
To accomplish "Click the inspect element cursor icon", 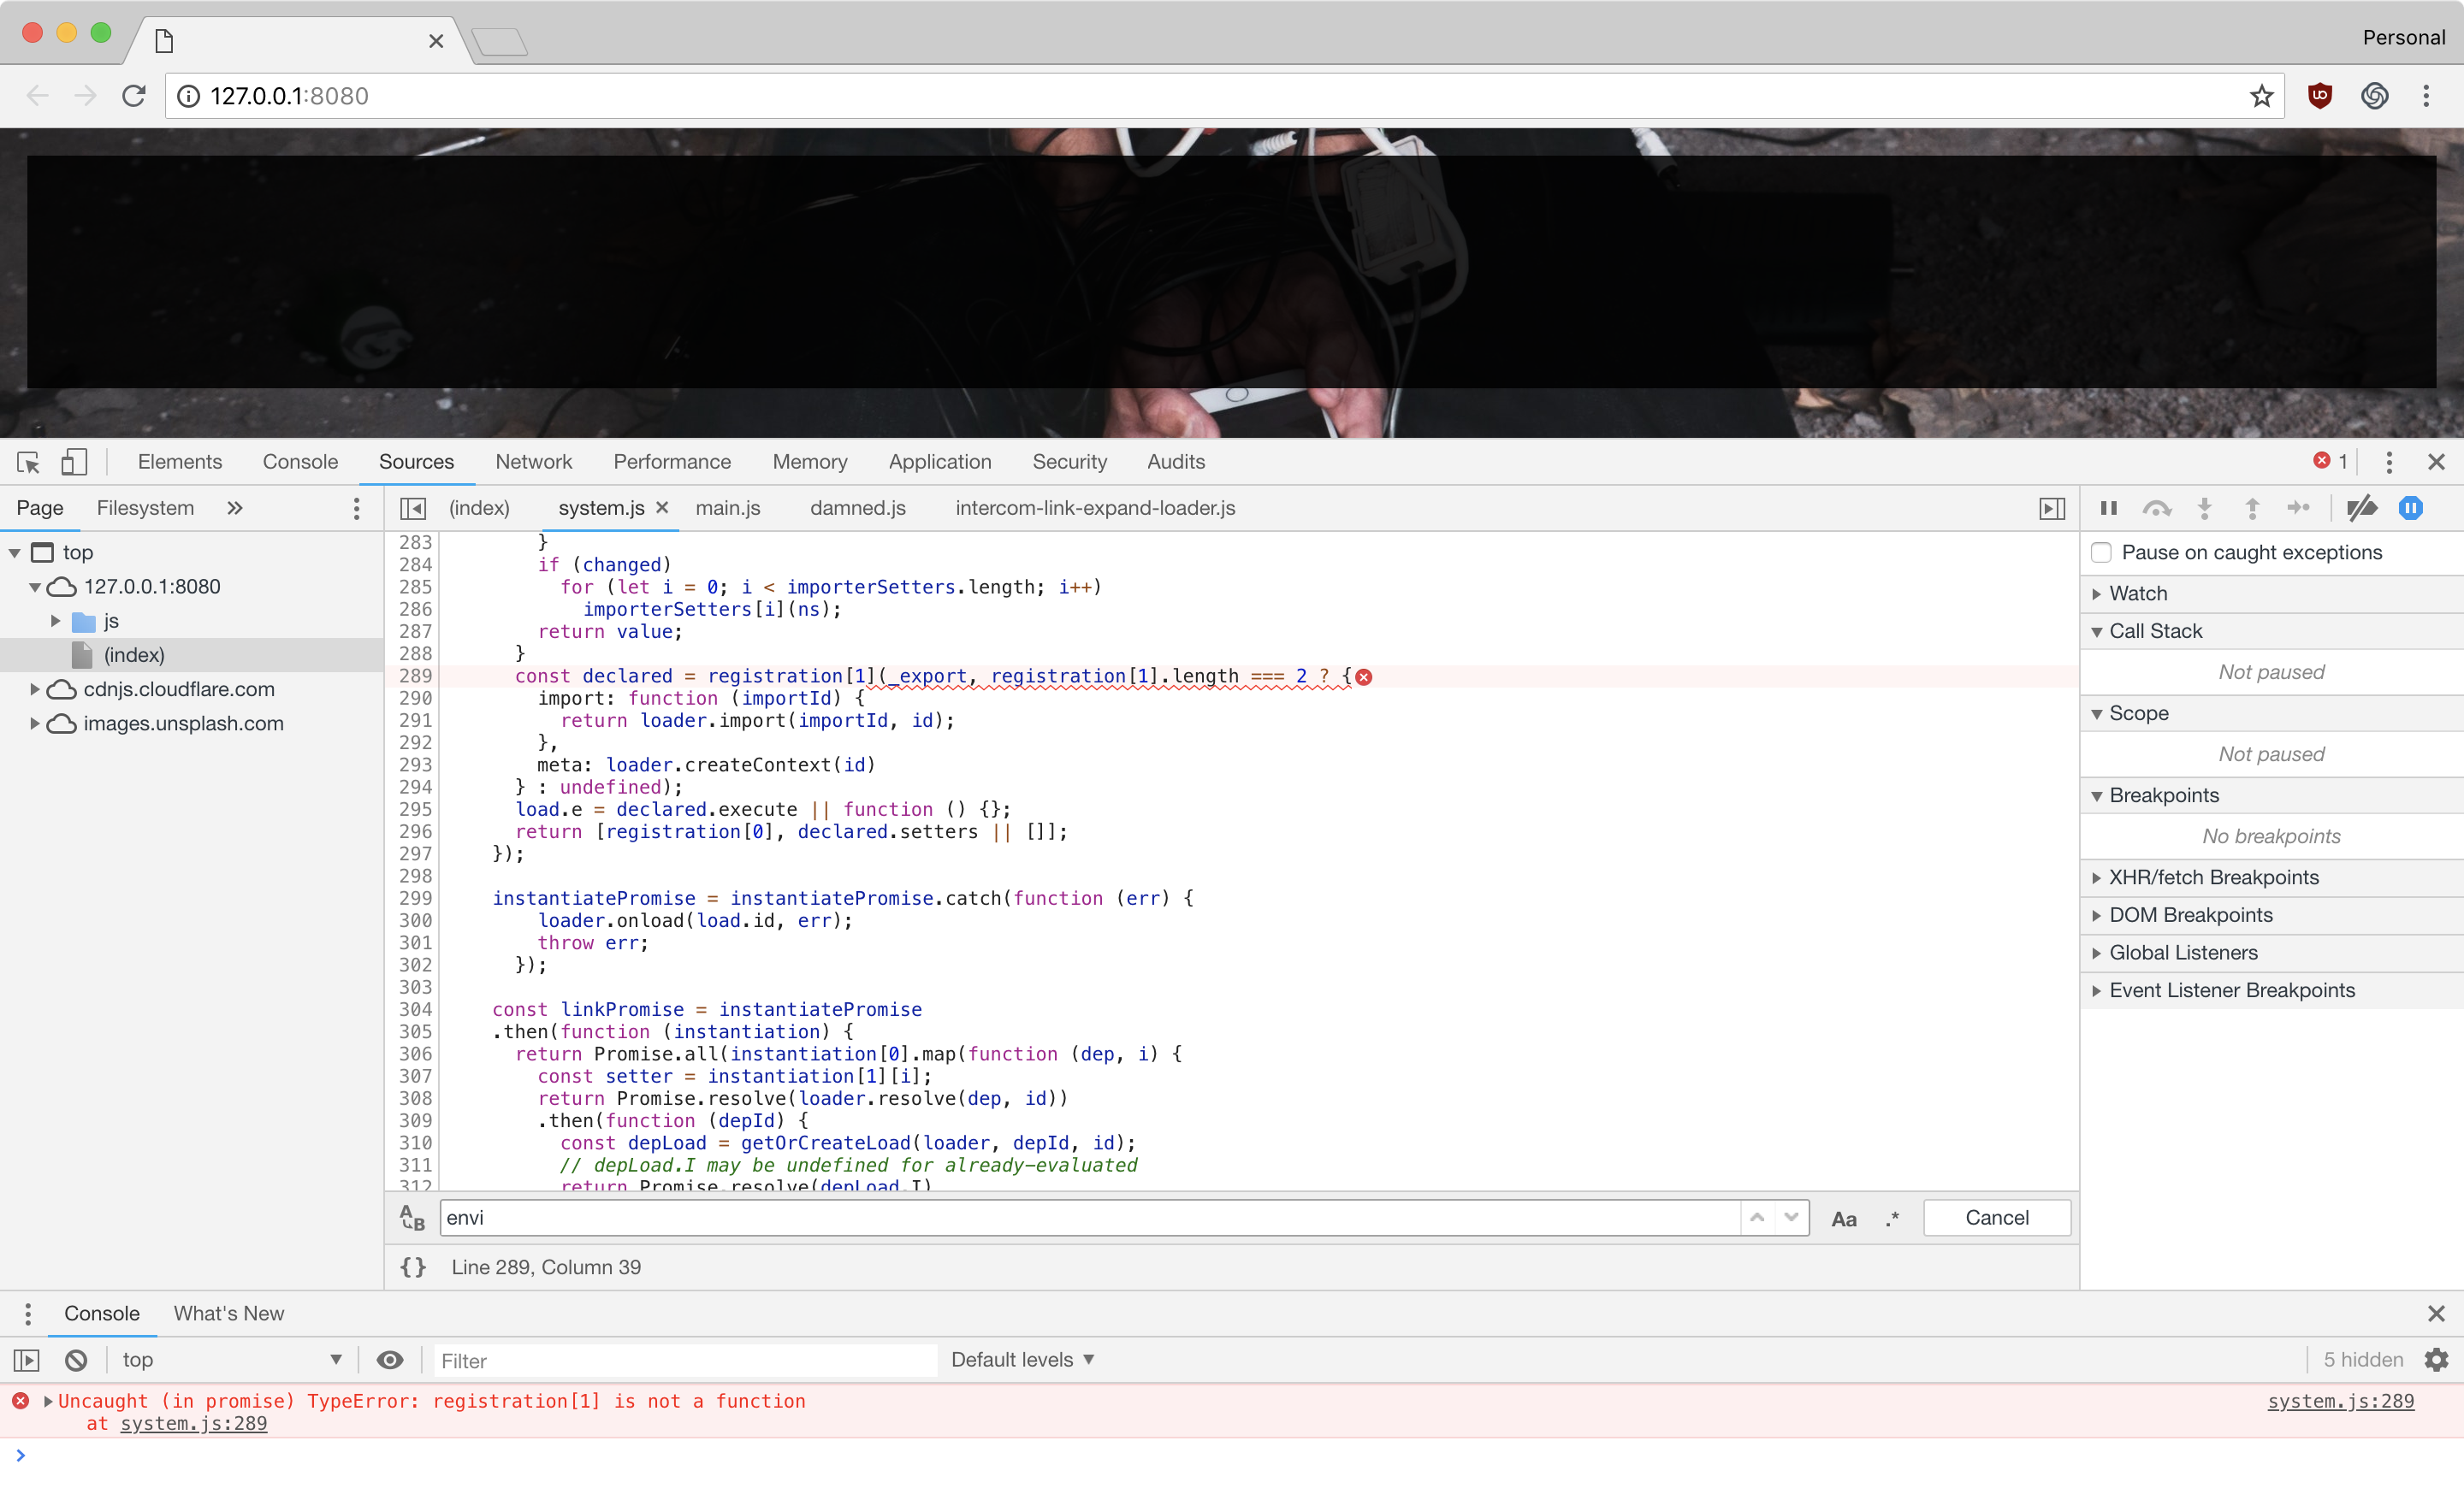I will click(27, 462).
